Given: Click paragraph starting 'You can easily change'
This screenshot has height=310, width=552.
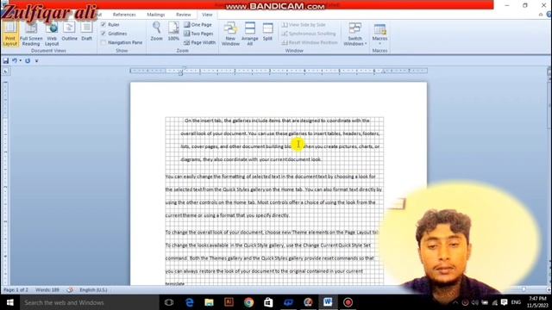Looking at the screenshot, I should tap(273, 195).
